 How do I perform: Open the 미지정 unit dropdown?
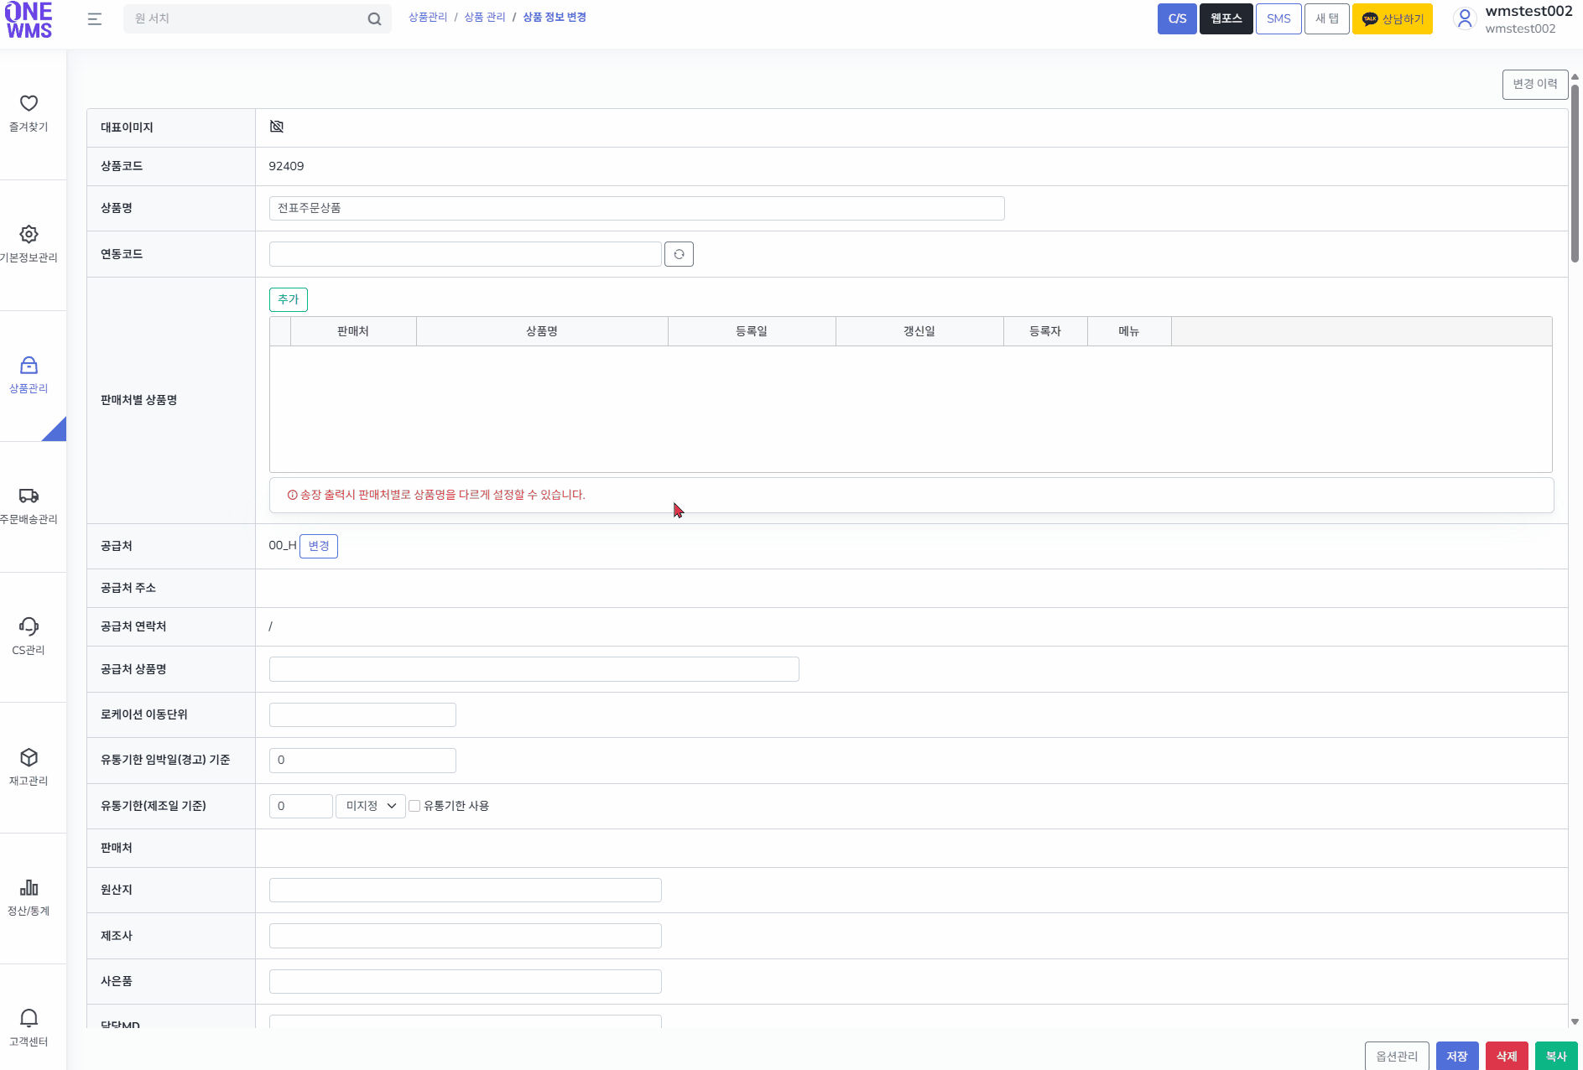coord(371,806)
